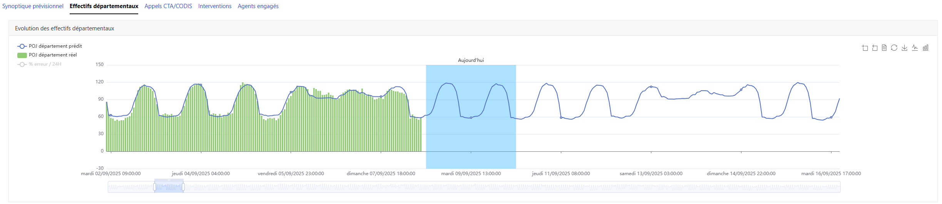The height and width of the screenshot is (204, 942).
Task: Click the Evolution des effectifs départementaux header
Action: tap(65, 28)
